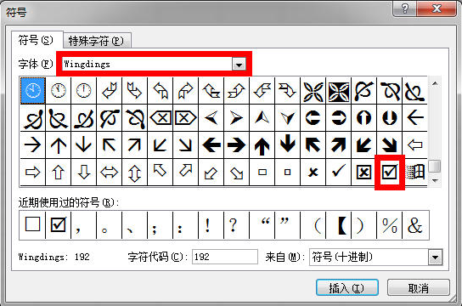Image resolution: width=462 pixels, height=306 pixels.
Task: Choose the thin right arrow symbol
Action: click(33, 145)
